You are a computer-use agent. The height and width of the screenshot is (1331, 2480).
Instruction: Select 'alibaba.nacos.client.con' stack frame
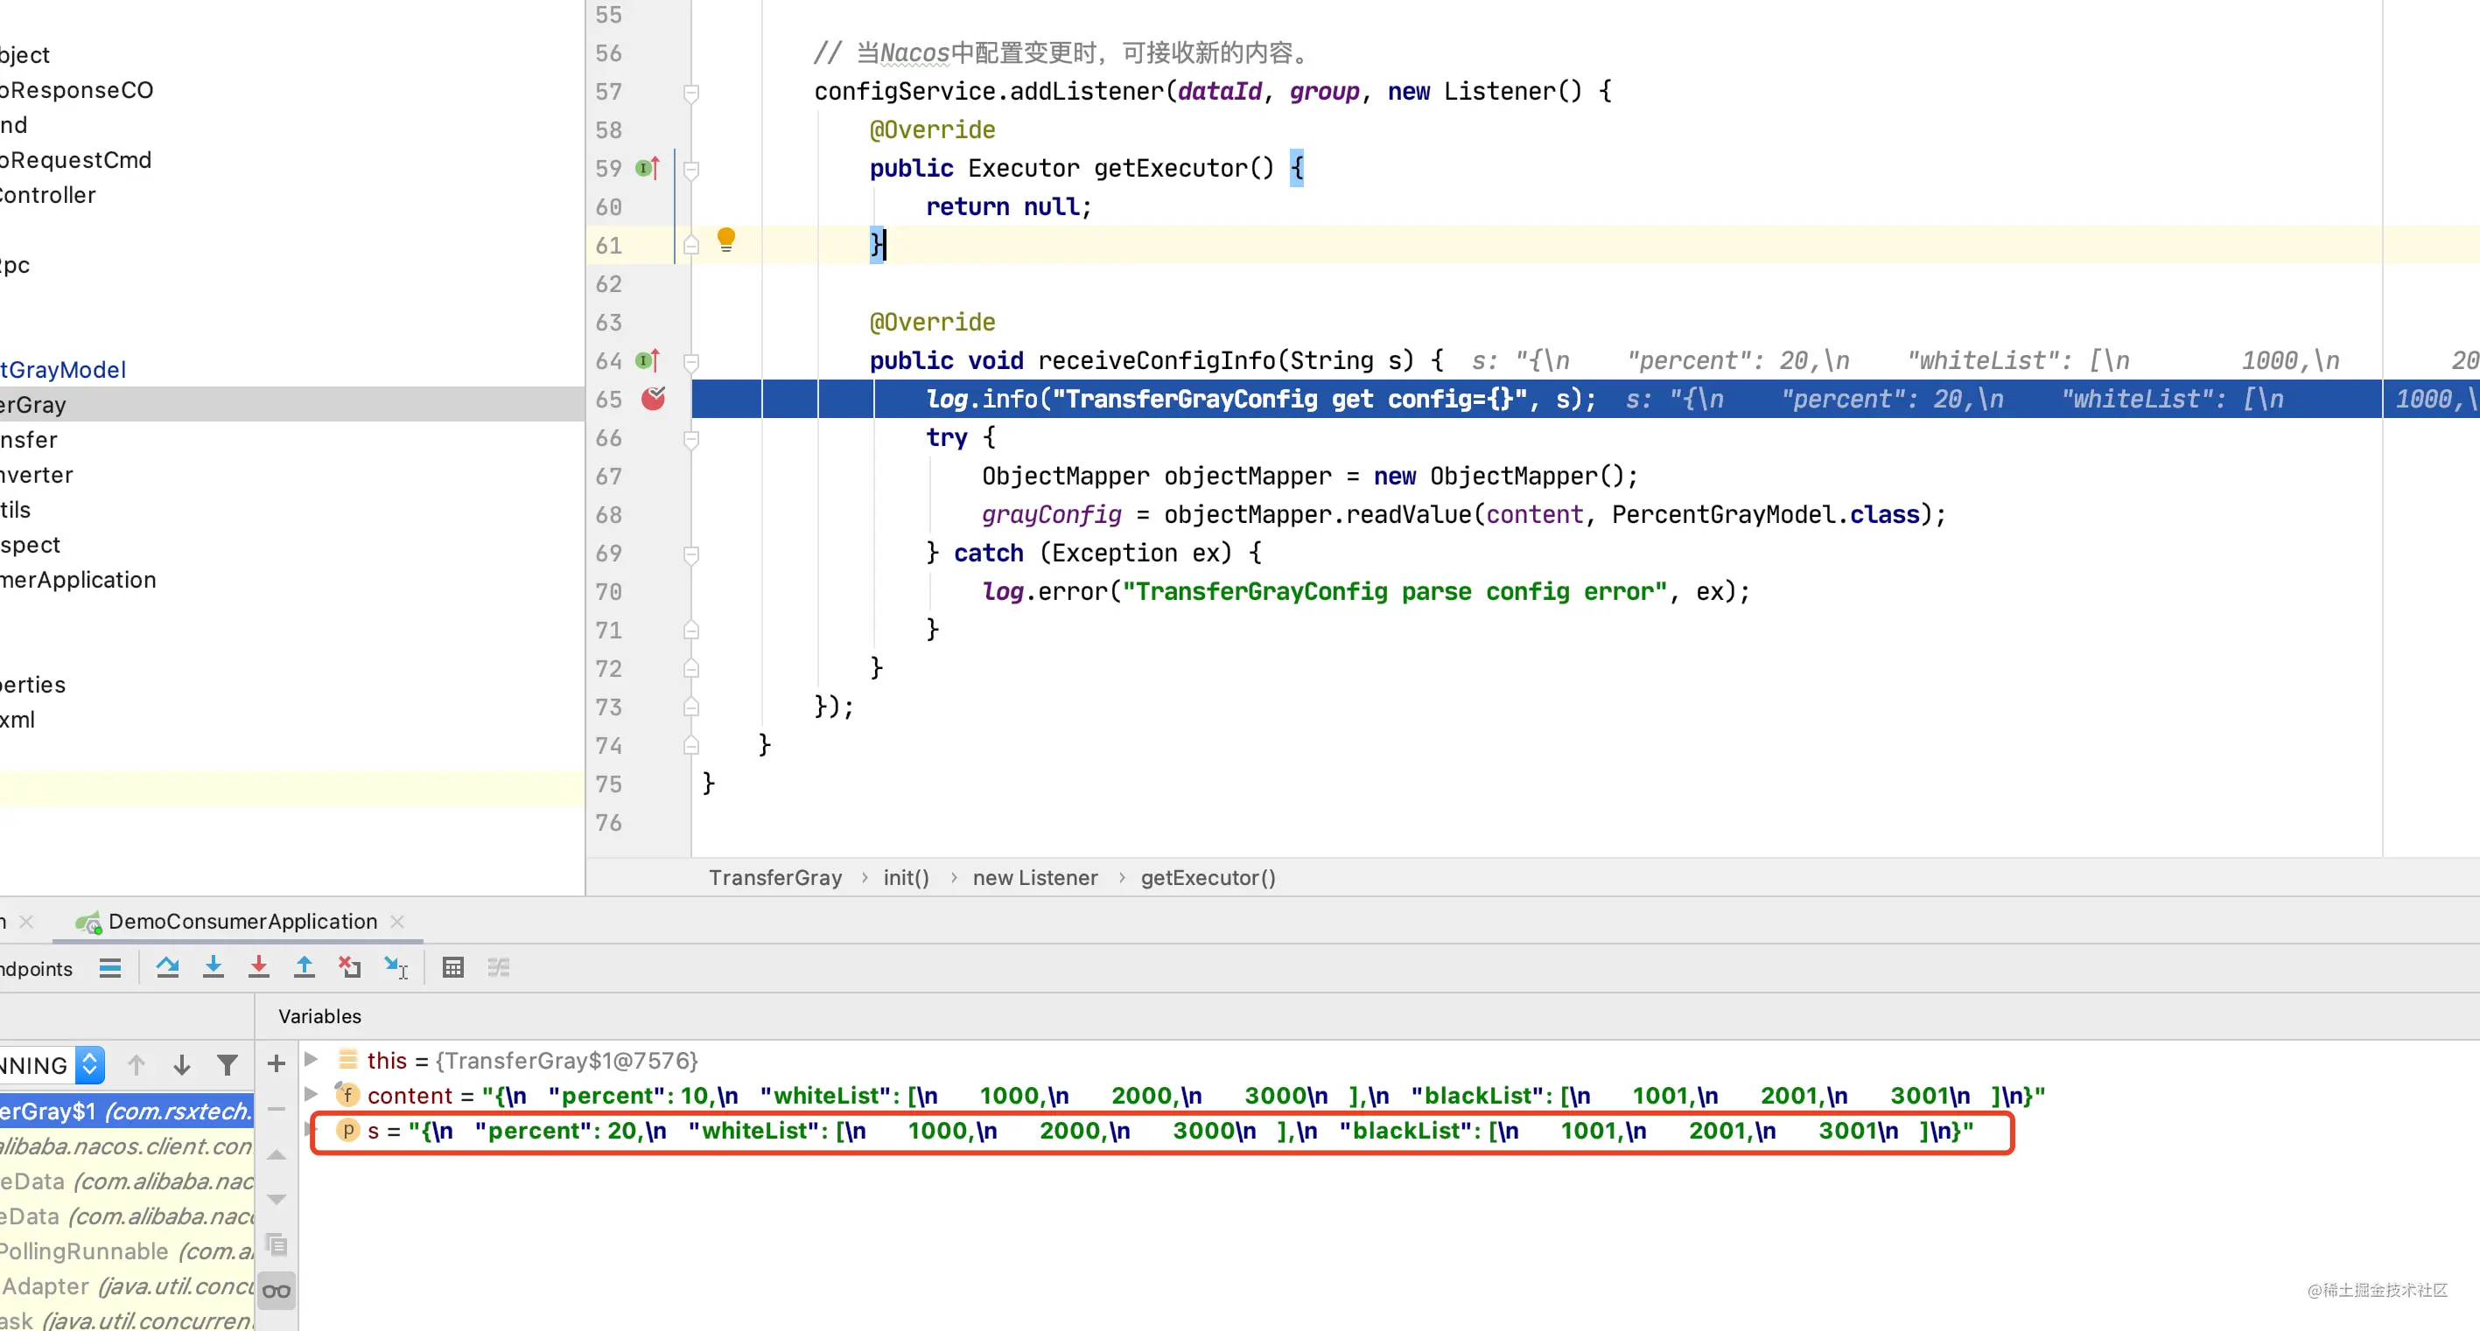tap(127, 1146)
